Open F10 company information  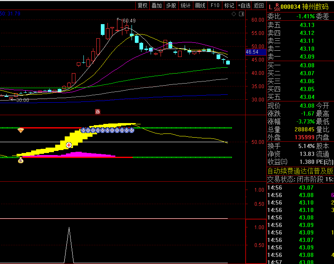point(215,5)
